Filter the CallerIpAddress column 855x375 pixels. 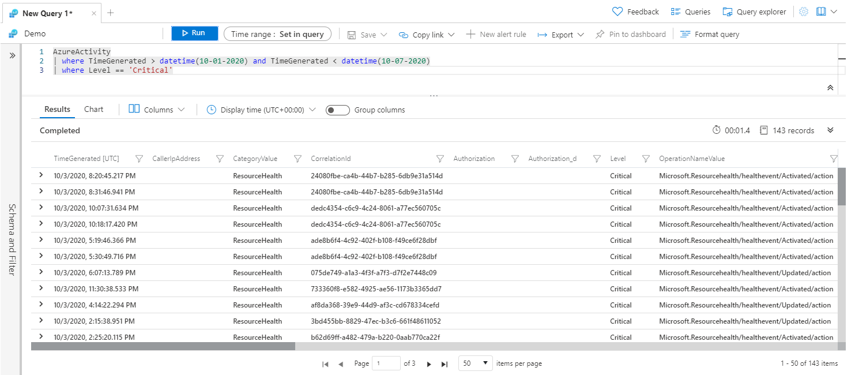click(x=220, y=159)
